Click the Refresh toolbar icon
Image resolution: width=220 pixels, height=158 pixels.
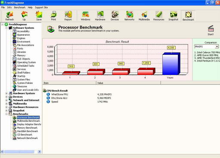[x=9, y=16]
